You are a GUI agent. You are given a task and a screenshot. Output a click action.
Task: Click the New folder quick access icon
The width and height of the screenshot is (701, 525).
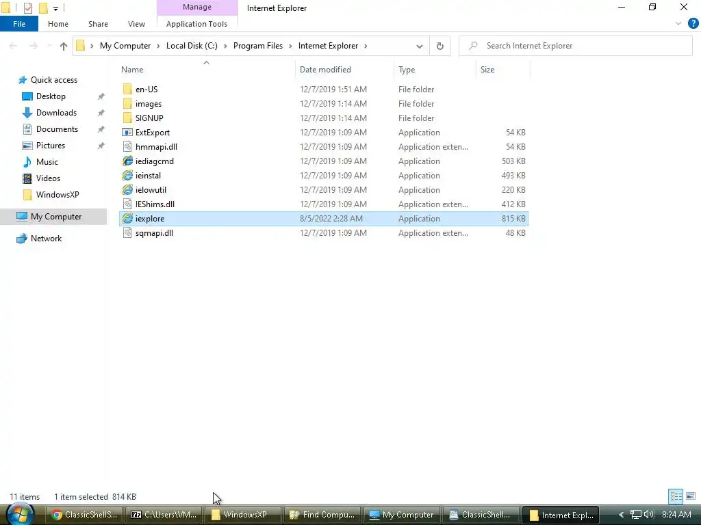pos(43,8)
